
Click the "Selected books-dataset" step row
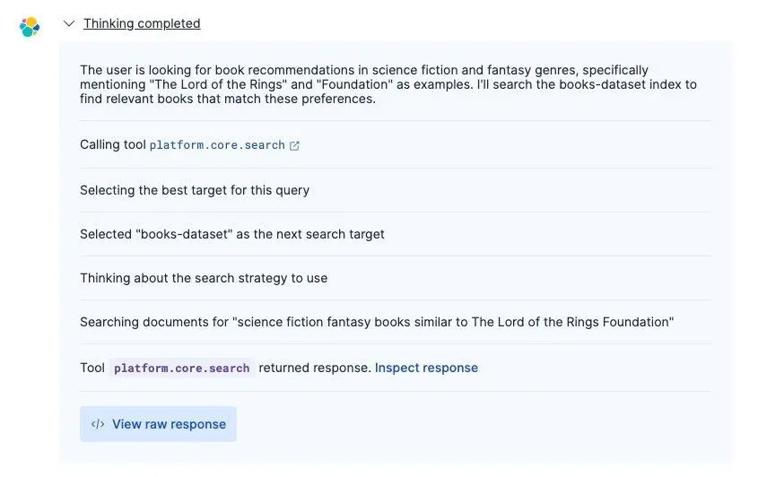pyautogui.click(x=232, y=234)
